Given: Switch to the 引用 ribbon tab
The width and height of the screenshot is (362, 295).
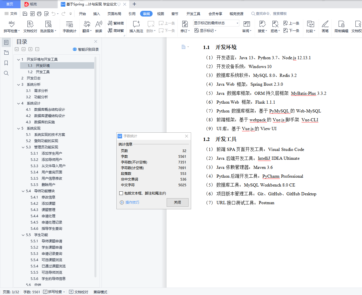Looking at the screenshot, I should [x=132, y=14].
